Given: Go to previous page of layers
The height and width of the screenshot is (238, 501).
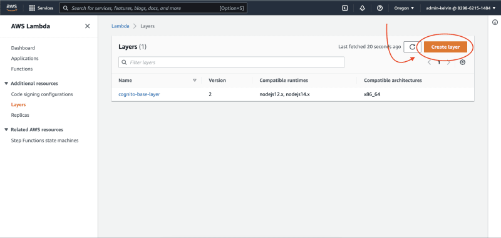Looking at the screenshot, I should click(x=429, y=62).
